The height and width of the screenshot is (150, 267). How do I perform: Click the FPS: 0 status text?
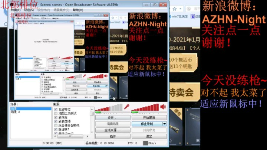[x=132, y=143]
